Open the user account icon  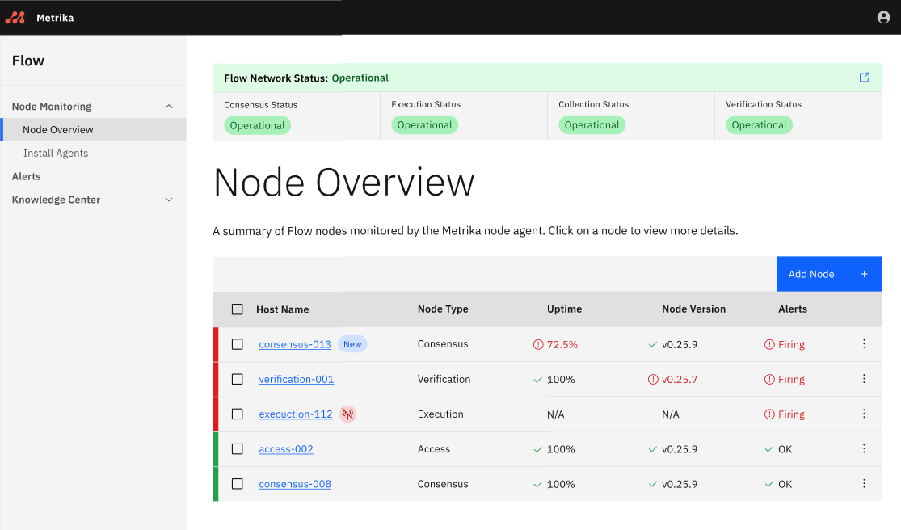click(x=883, y=16)
